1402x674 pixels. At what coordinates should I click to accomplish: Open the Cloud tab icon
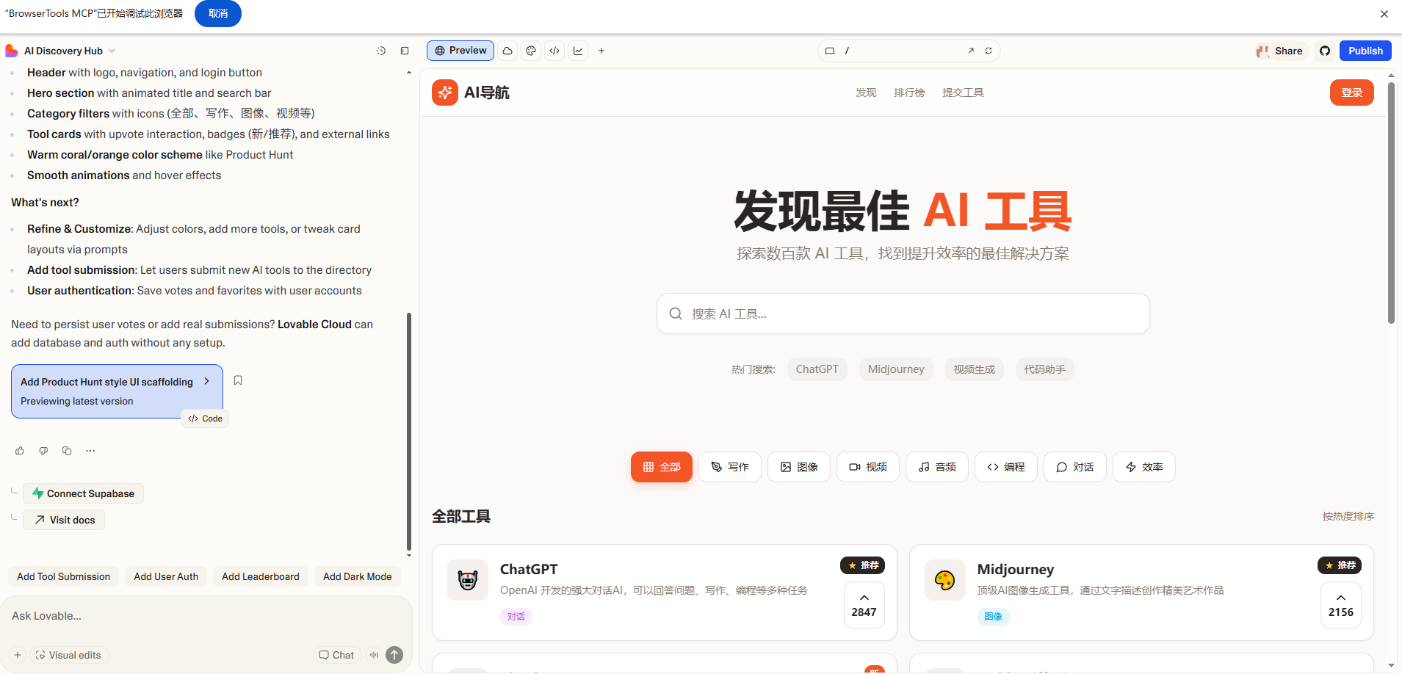507,51
